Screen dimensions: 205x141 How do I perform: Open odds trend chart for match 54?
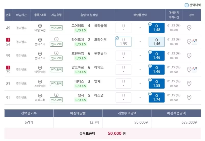click(194, 42)
